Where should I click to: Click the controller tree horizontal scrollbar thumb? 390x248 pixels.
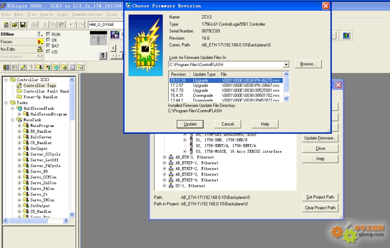coord(29,221)
